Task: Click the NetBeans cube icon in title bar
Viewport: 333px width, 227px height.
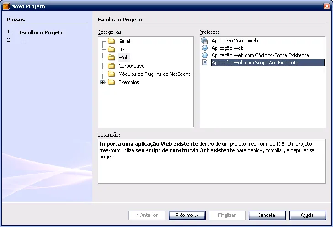Action: pyautogui.click(x=6, y=6)
